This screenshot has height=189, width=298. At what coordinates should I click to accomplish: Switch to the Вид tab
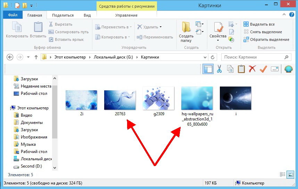pyautogui.click(x=87, y=15)
